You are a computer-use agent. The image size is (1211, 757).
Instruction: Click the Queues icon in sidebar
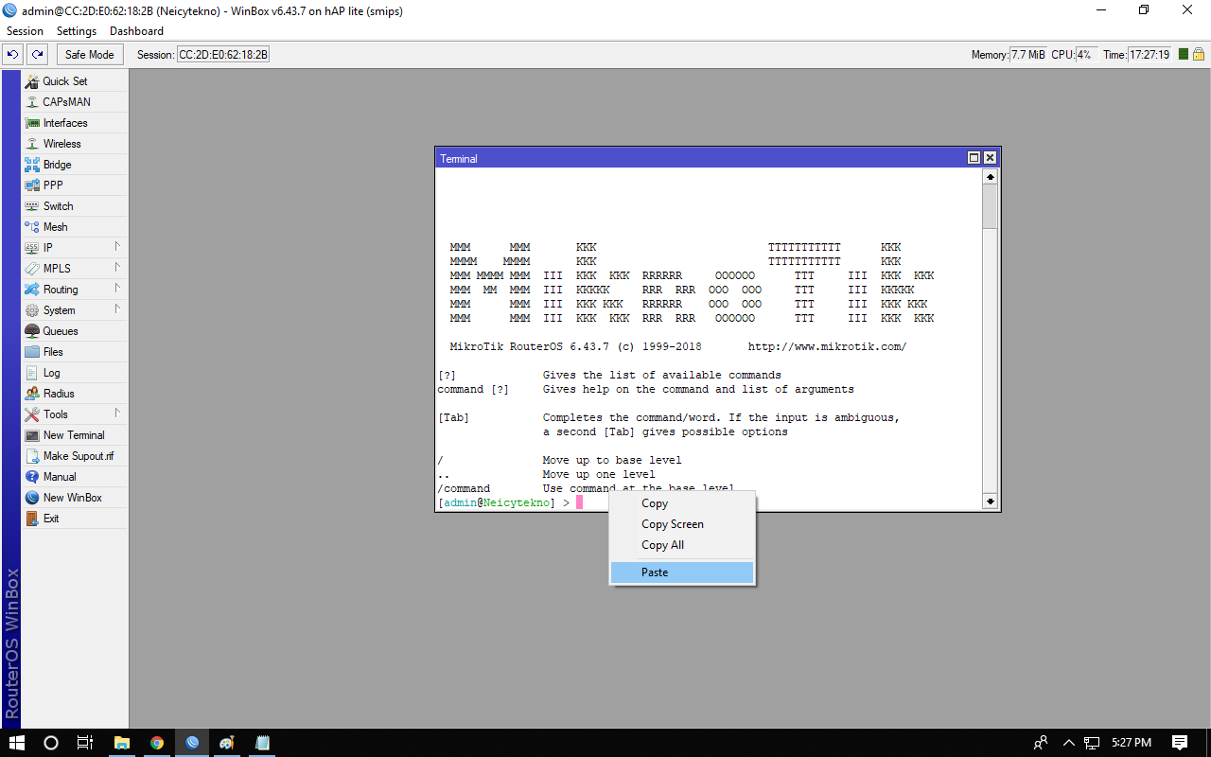(32, 331)
